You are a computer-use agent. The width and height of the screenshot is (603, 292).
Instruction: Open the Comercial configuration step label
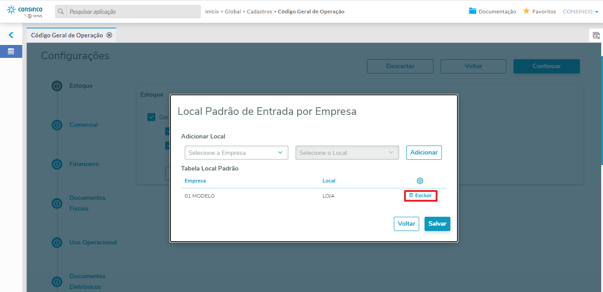[x=84, y=125]
